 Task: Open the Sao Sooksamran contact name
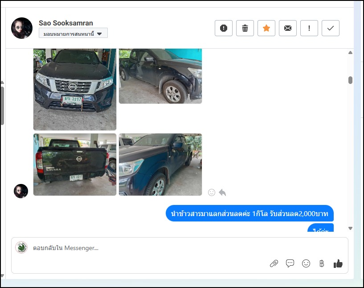click(x=66, y=23)
